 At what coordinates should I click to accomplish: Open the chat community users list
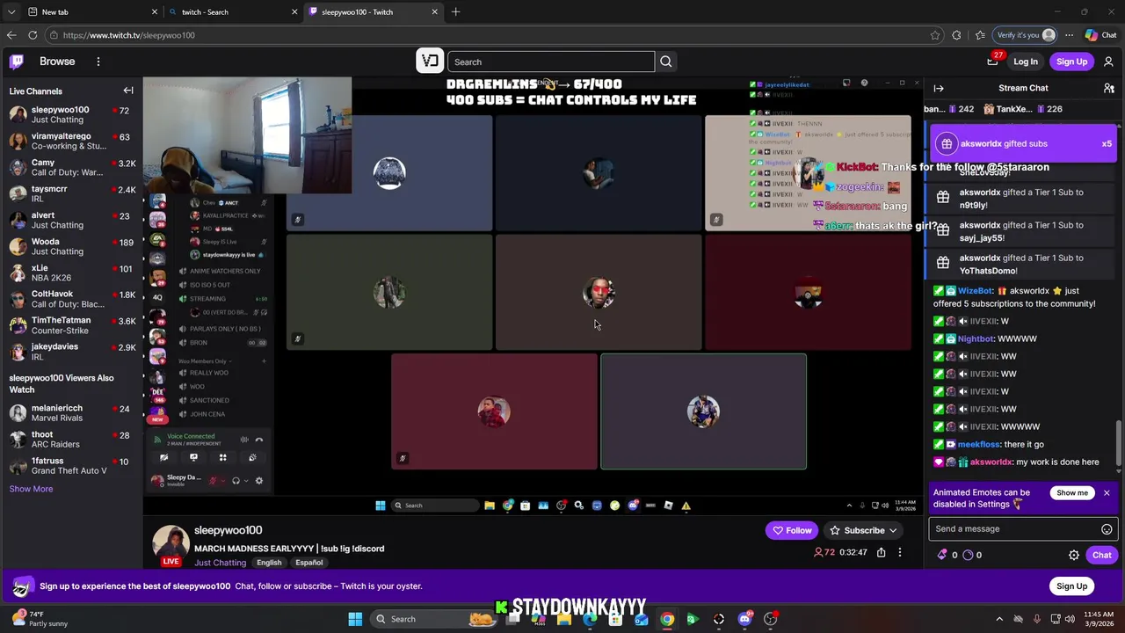[x=1109, y=88]
